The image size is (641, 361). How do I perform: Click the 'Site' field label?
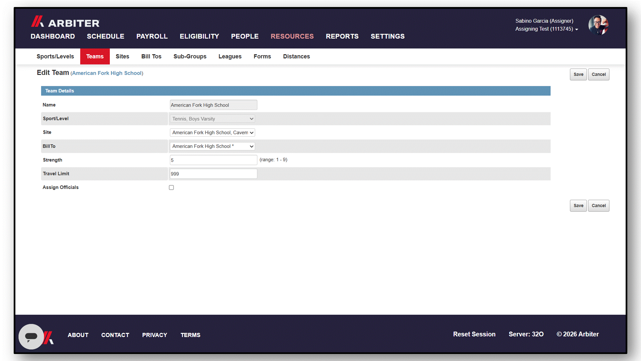(x=47, y=132)
